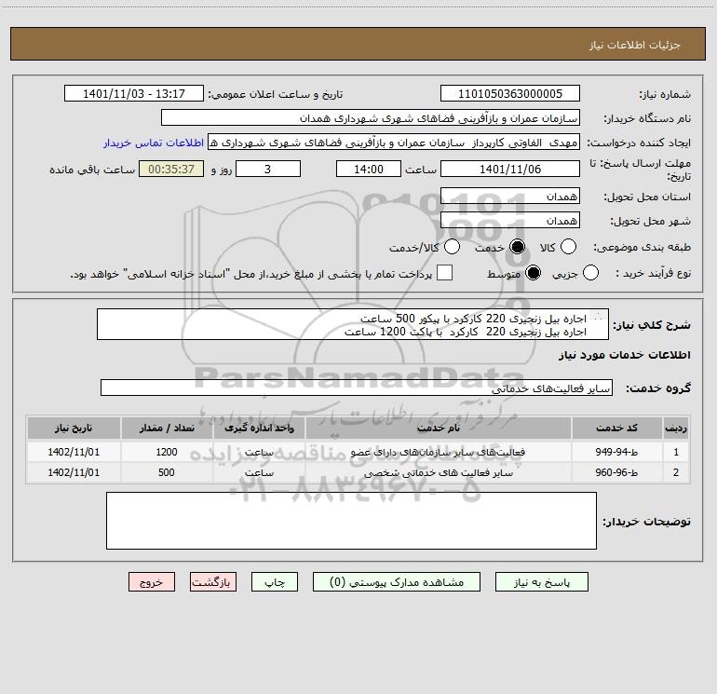Click the توضیحات خریدار text area

351,521
